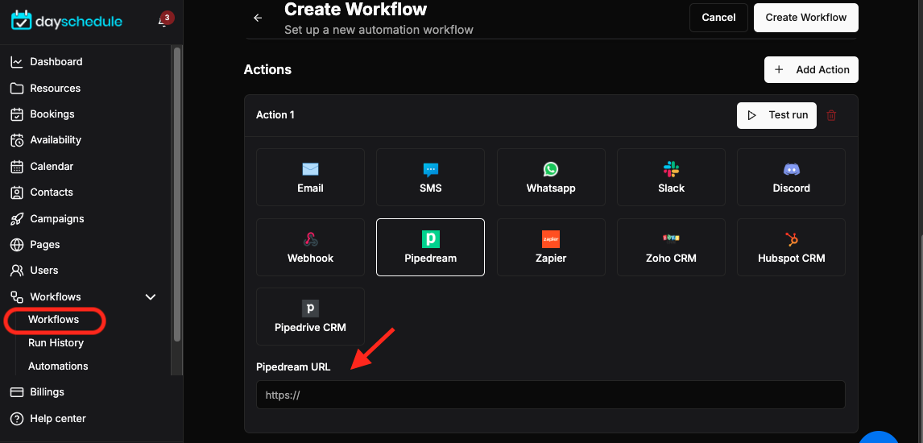Delete Action 1 with the trash icon
923x443 pixels.
[831, 115]
